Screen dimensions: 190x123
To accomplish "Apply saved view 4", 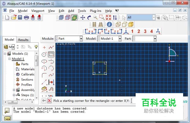I will pos(152,31).
